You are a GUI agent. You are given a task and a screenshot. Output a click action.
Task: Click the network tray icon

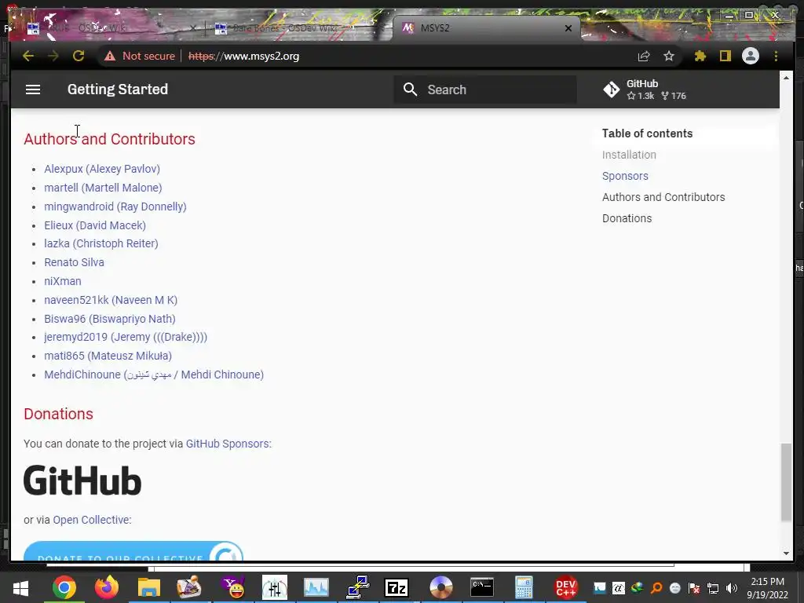click(x=713, y=588)
